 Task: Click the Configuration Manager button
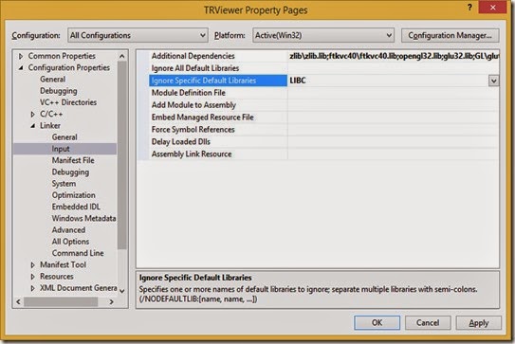tap(450, 35)
